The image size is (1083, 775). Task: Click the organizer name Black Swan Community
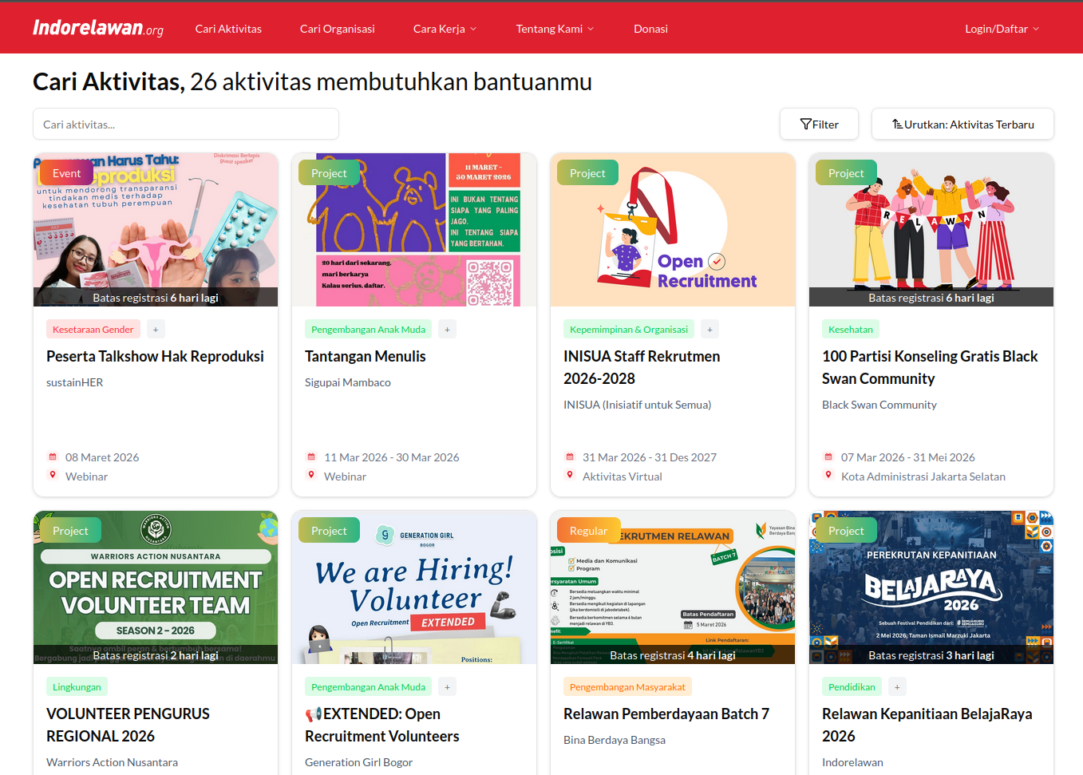pos(879,405)
